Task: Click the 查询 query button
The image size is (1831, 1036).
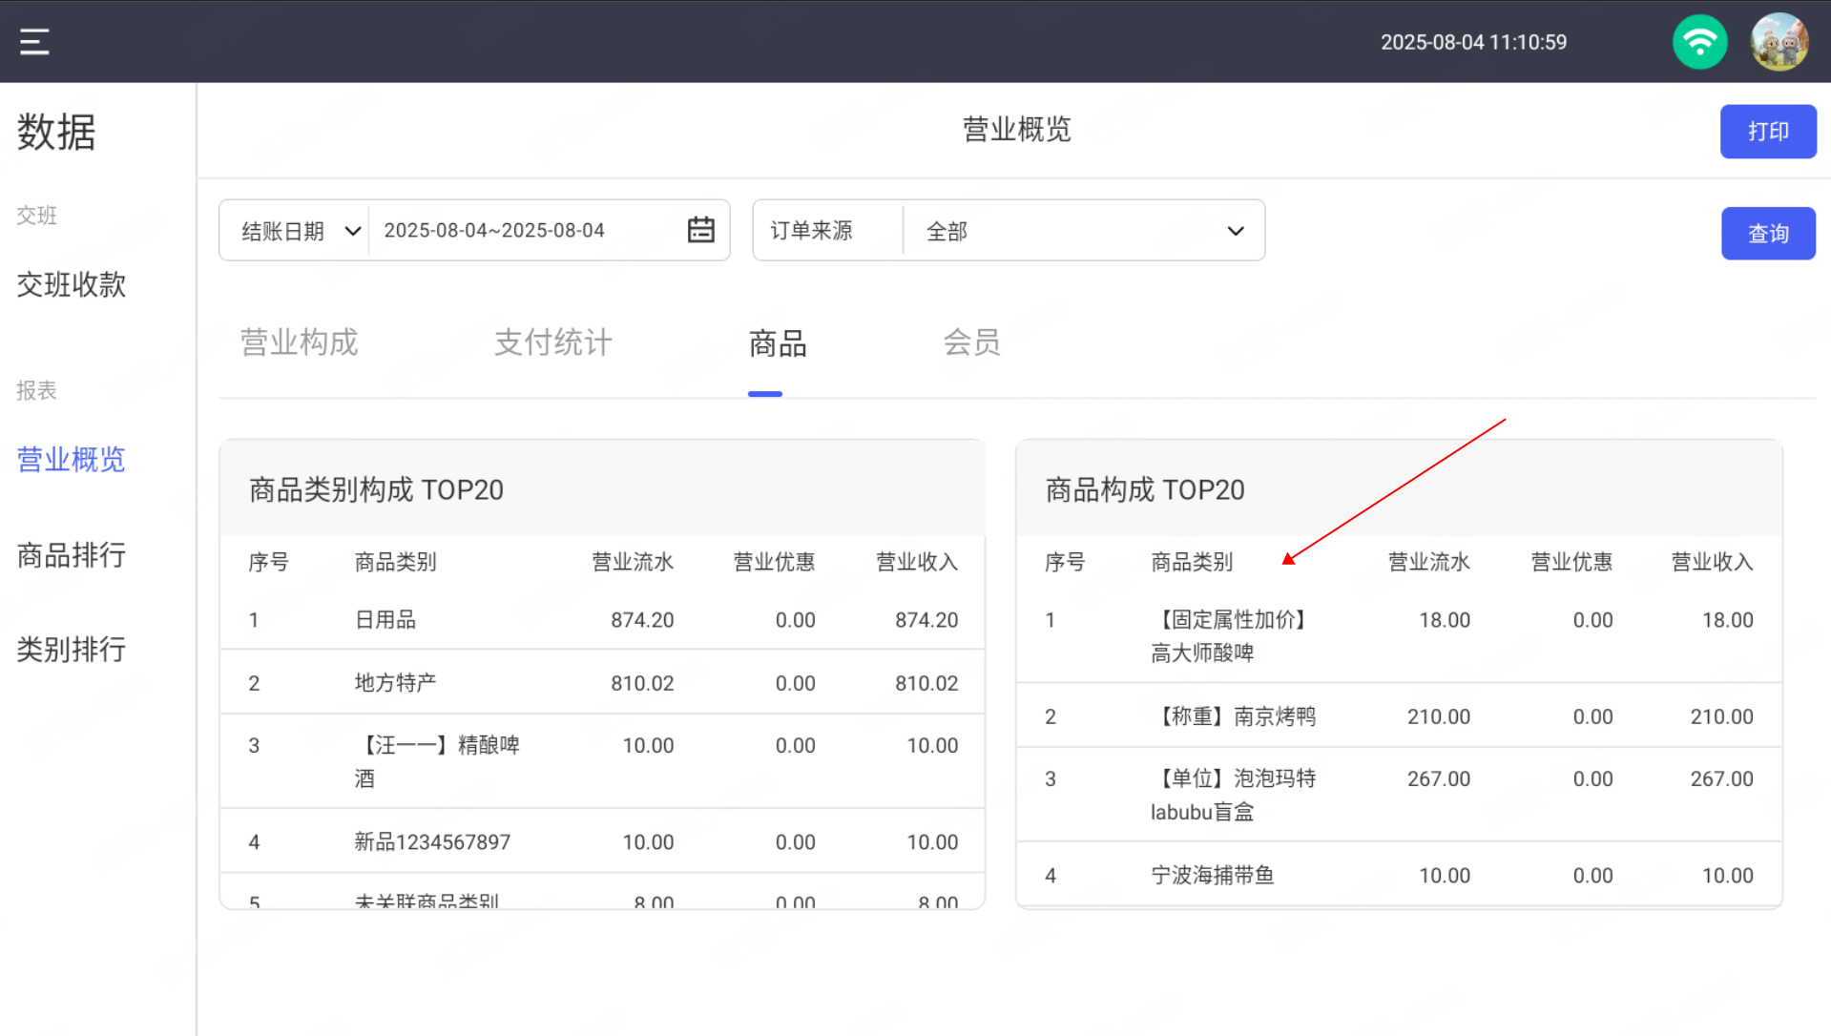Action: pyautogui.click(x=1768, y=234)
